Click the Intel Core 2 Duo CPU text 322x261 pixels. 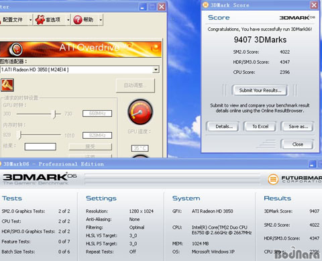221,230
